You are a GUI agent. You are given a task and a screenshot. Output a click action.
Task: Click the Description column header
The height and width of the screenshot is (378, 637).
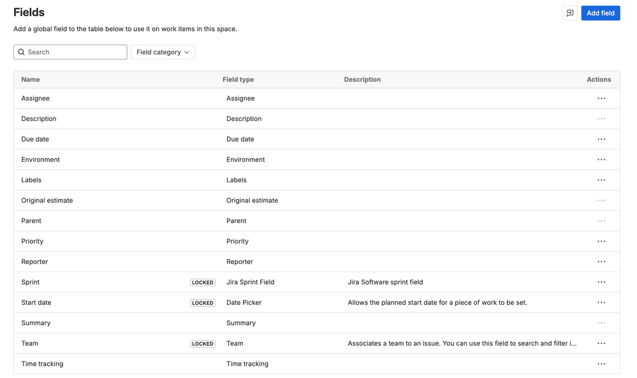pyautogui.click(x=362, y=80)
